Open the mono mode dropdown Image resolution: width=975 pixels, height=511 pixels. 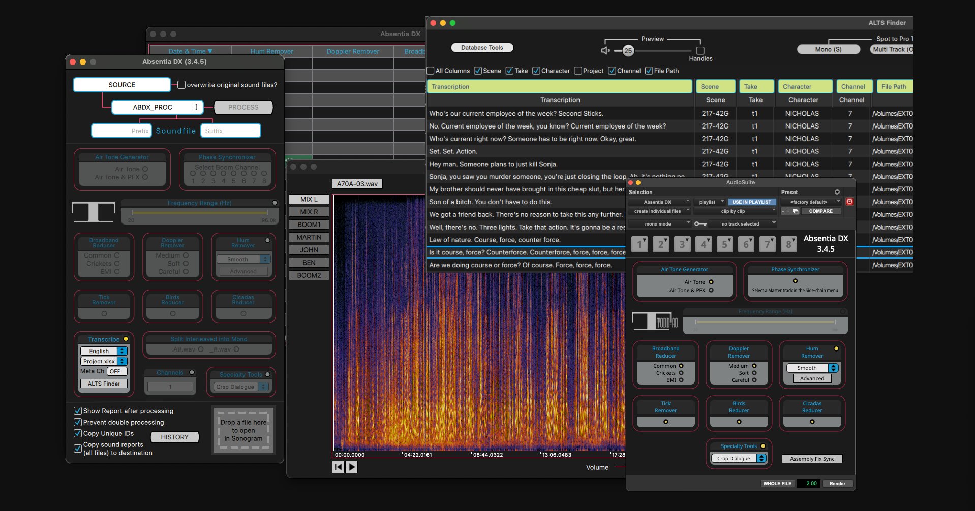pyautogui.click(x=659, y=223)
